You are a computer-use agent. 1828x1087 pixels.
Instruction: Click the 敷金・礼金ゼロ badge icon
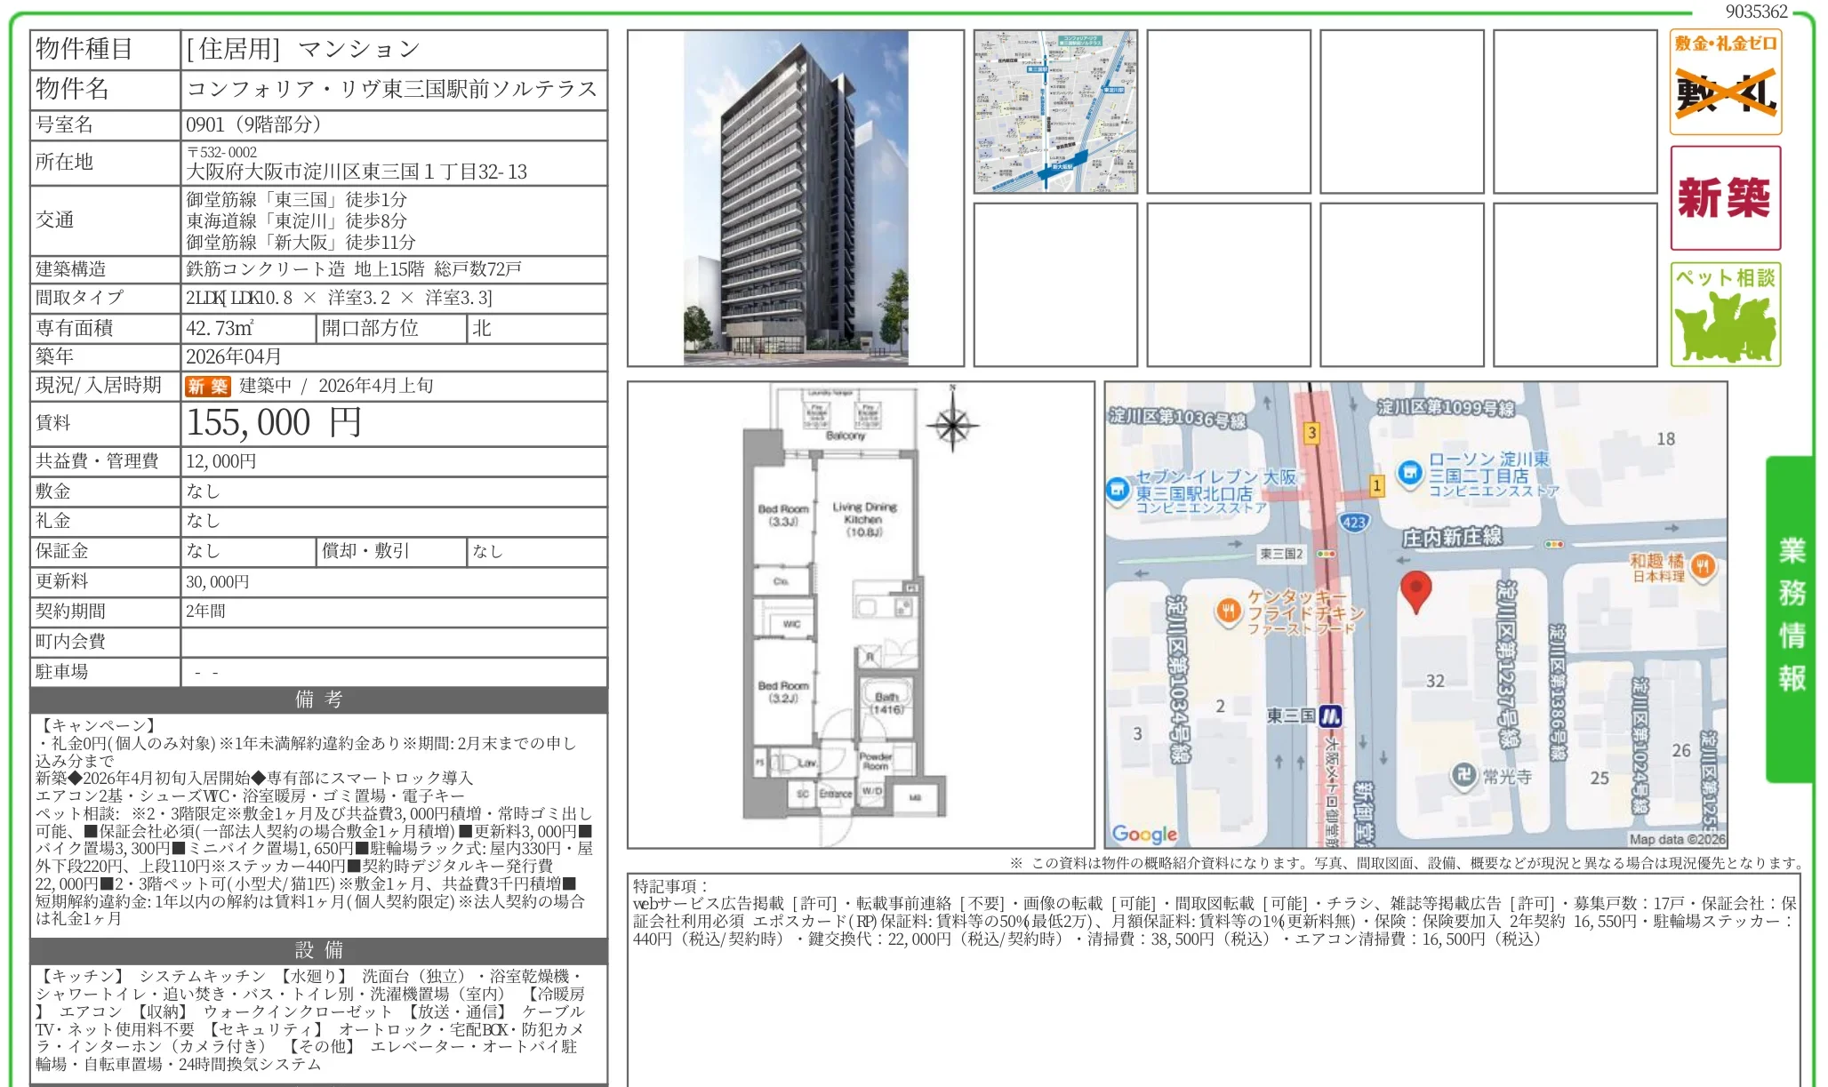tap(1725, 83)
